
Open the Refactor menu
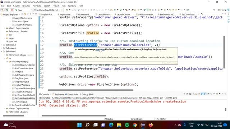tap(26, 6)
